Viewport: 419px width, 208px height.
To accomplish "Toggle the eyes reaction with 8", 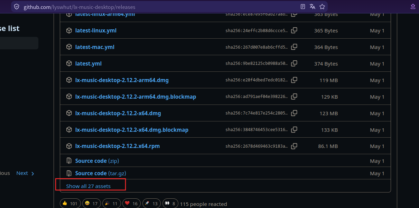I will click(x=170, y=204).
